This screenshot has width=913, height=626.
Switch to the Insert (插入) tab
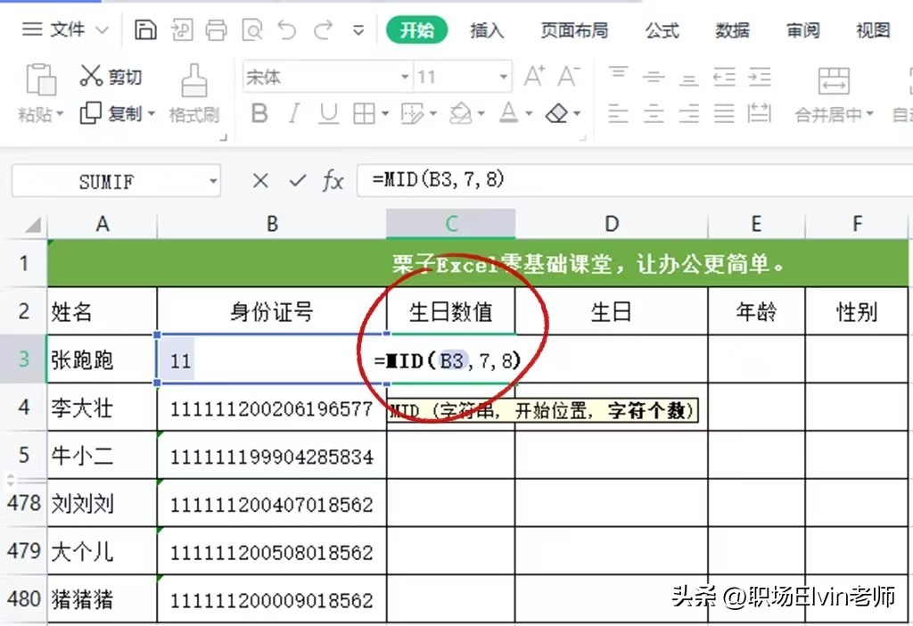pyautogui.click(x=487, y=30)
